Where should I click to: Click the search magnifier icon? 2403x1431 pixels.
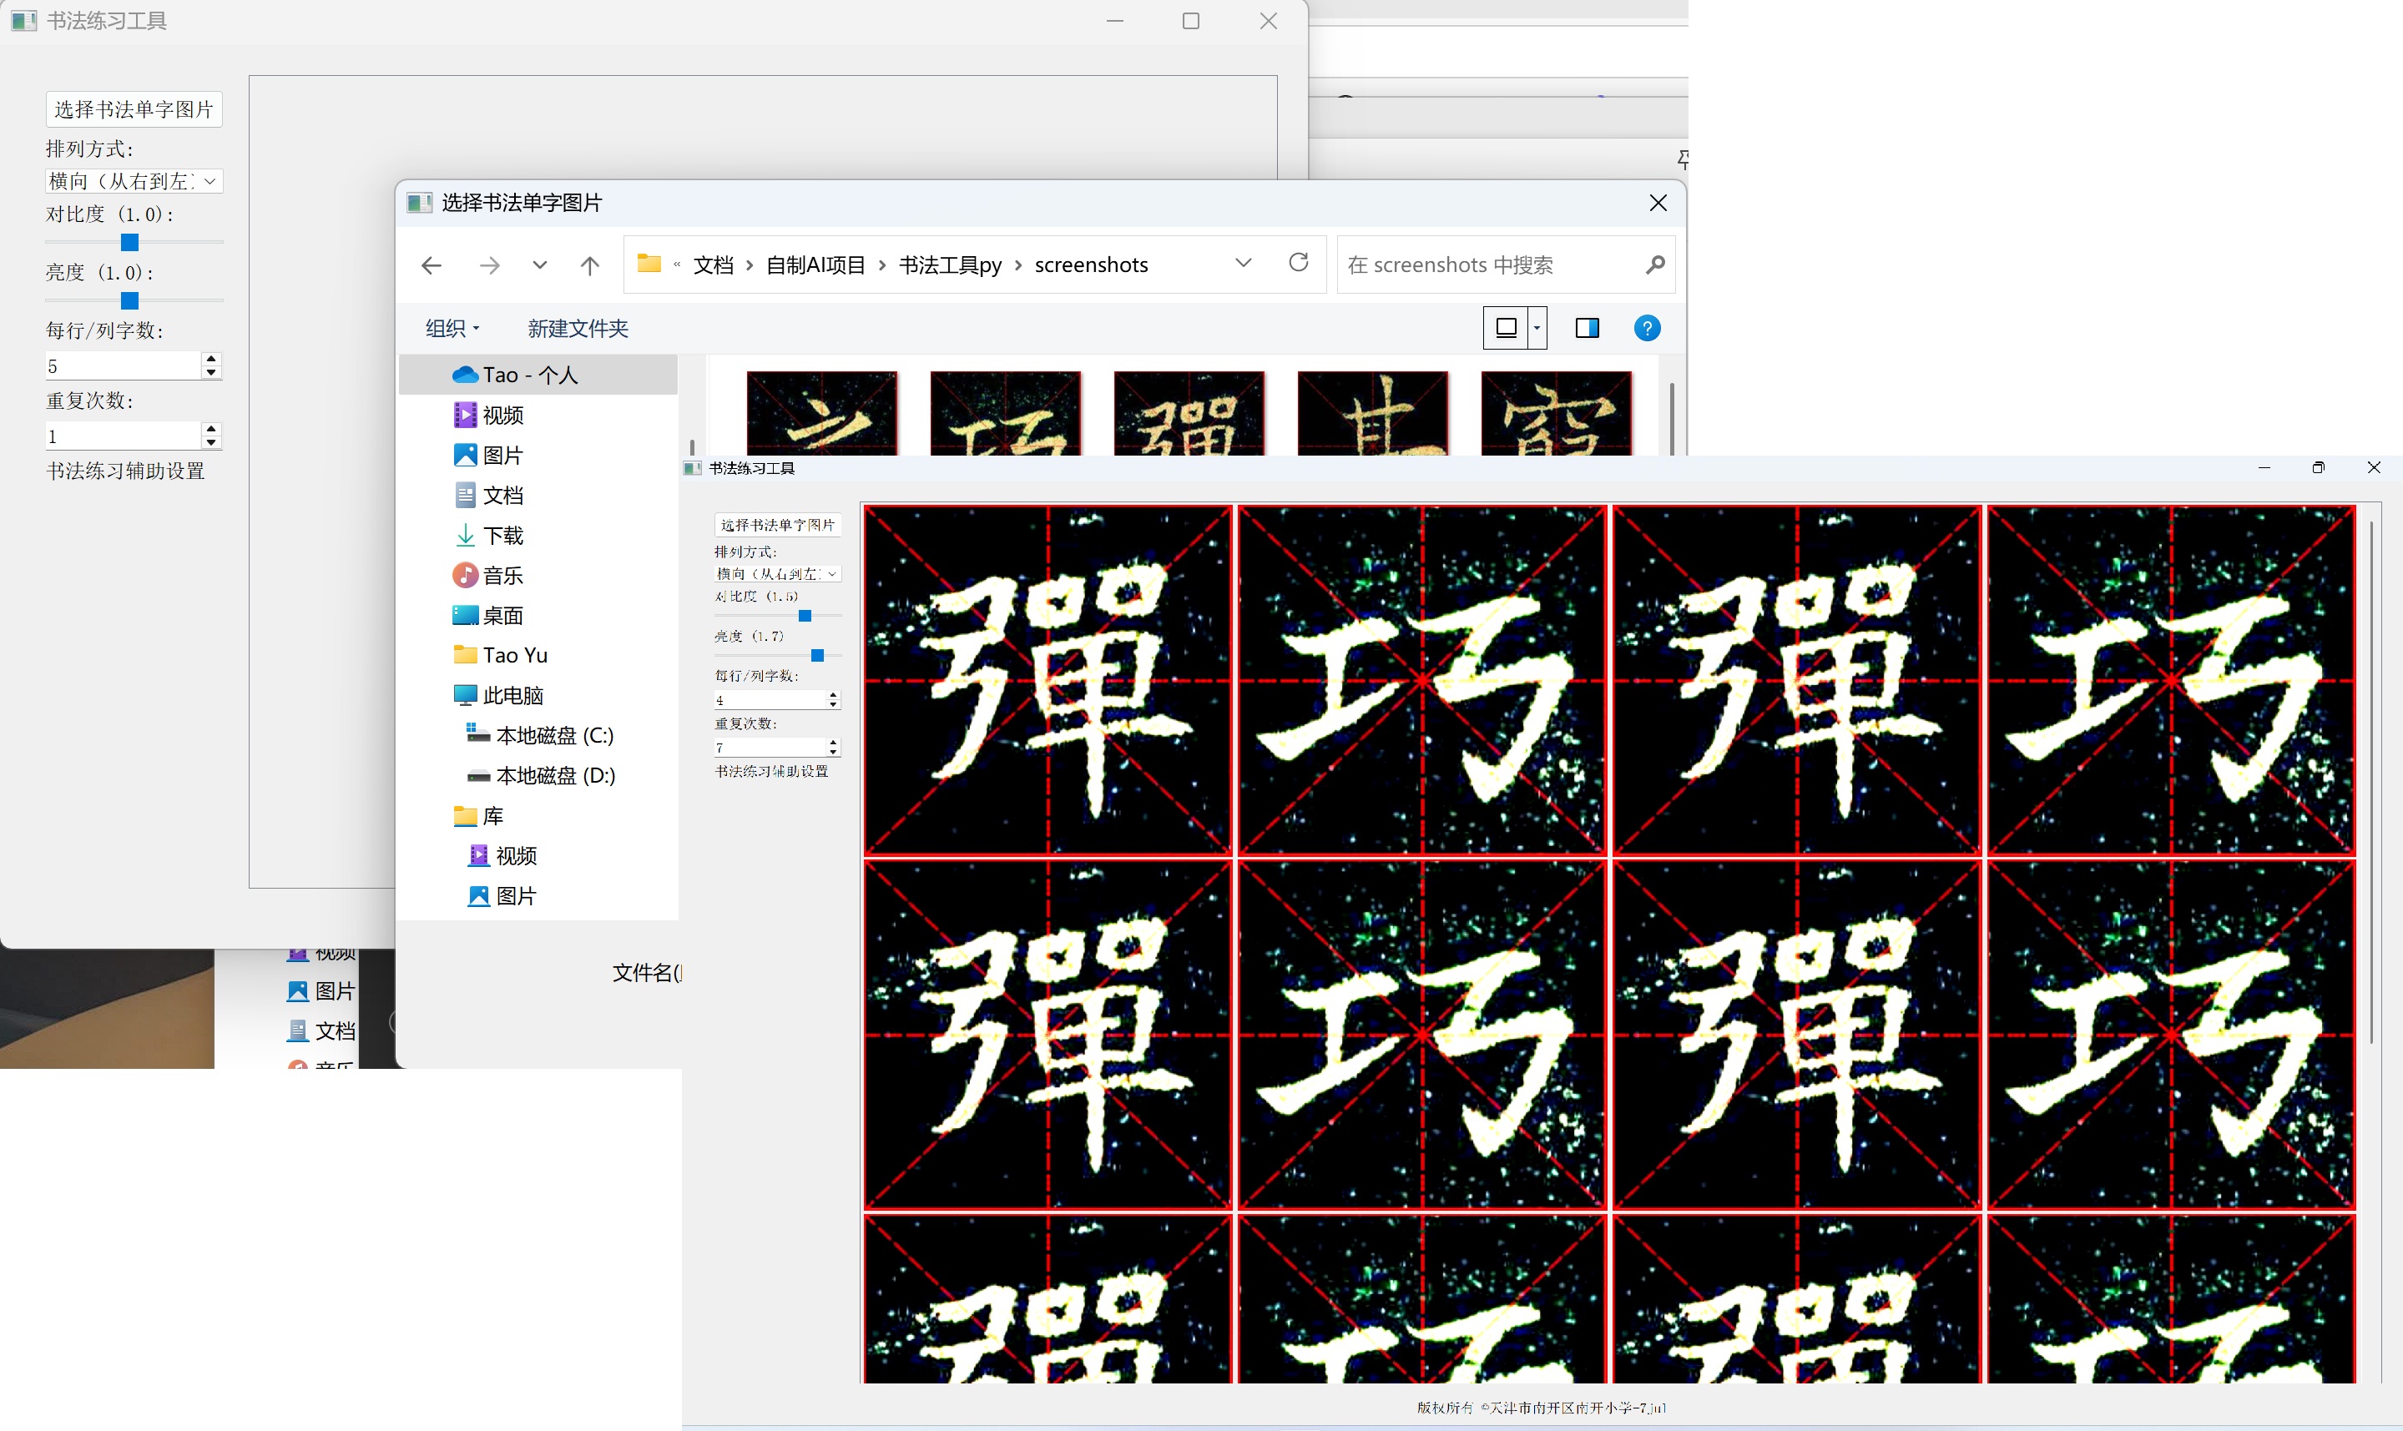(x=1654, y=265)
